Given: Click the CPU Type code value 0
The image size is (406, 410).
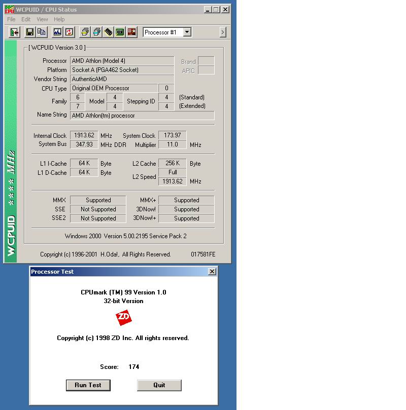Looking at the screenshot, I should (x=166, y=88).
